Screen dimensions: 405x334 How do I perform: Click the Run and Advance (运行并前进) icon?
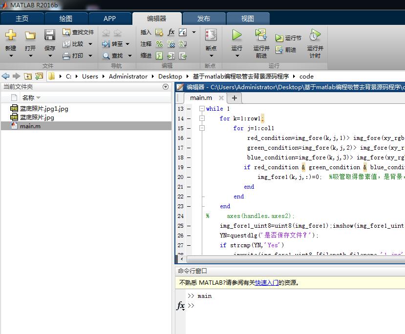261,35
